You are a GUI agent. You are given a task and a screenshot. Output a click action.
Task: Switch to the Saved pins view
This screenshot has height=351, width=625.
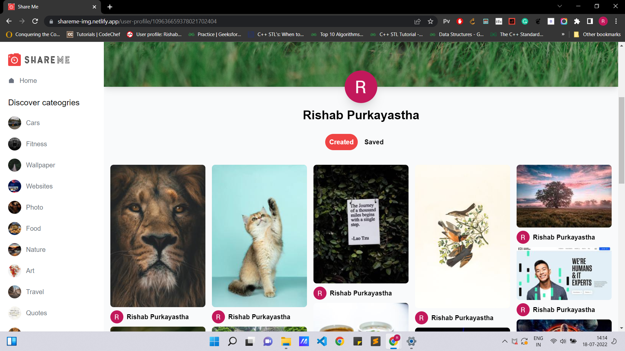point(374,142)
